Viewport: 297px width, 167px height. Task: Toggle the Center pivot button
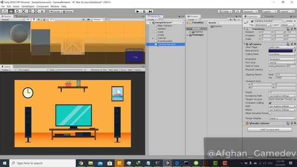(x=55, y=11)
